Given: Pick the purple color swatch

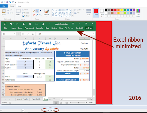Looking at the screenshot, I should pyautogui.click(x=134, y=10).
